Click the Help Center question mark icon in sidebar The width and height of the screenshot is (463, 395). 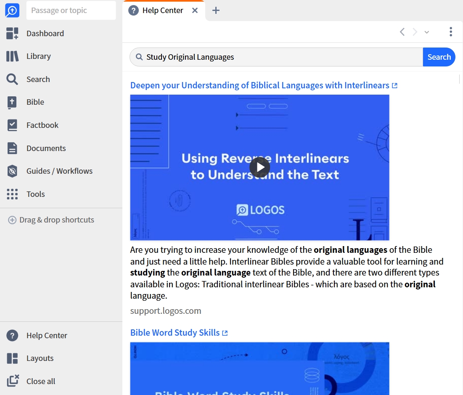12,336
